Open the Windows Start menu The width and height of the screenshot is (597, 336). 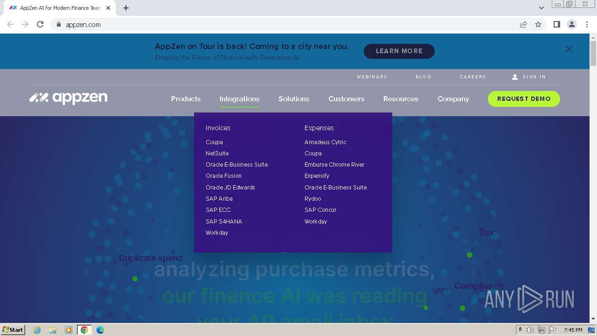pos(13,330)
